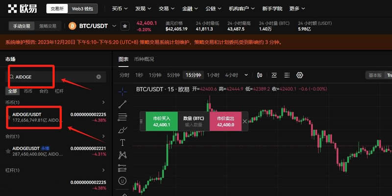Switch to strategy trading mode (策略交易)

click(x=48, y=26)
